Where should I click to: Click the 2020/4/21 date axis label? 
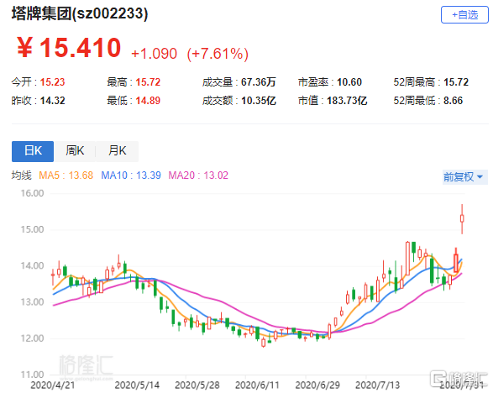click(x=53, y=385)
